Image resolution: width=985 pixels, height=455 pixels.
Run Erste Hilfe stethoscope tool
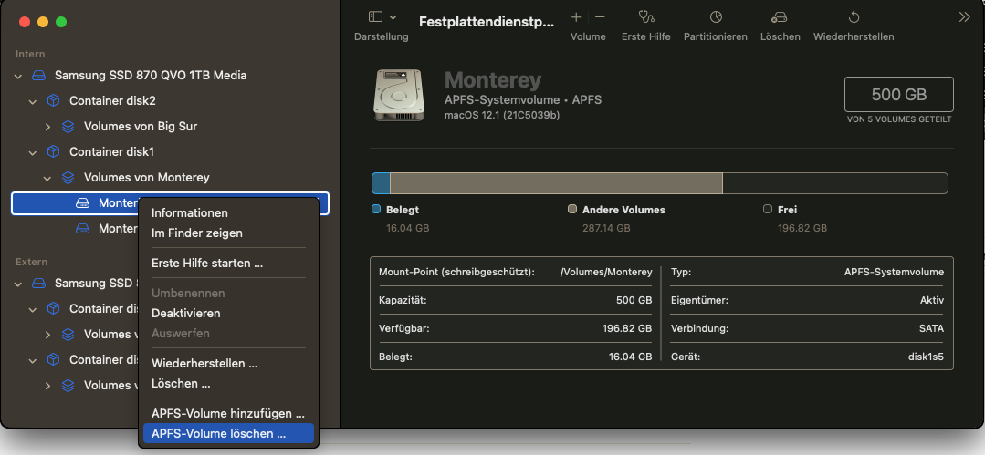coord(645,17)
